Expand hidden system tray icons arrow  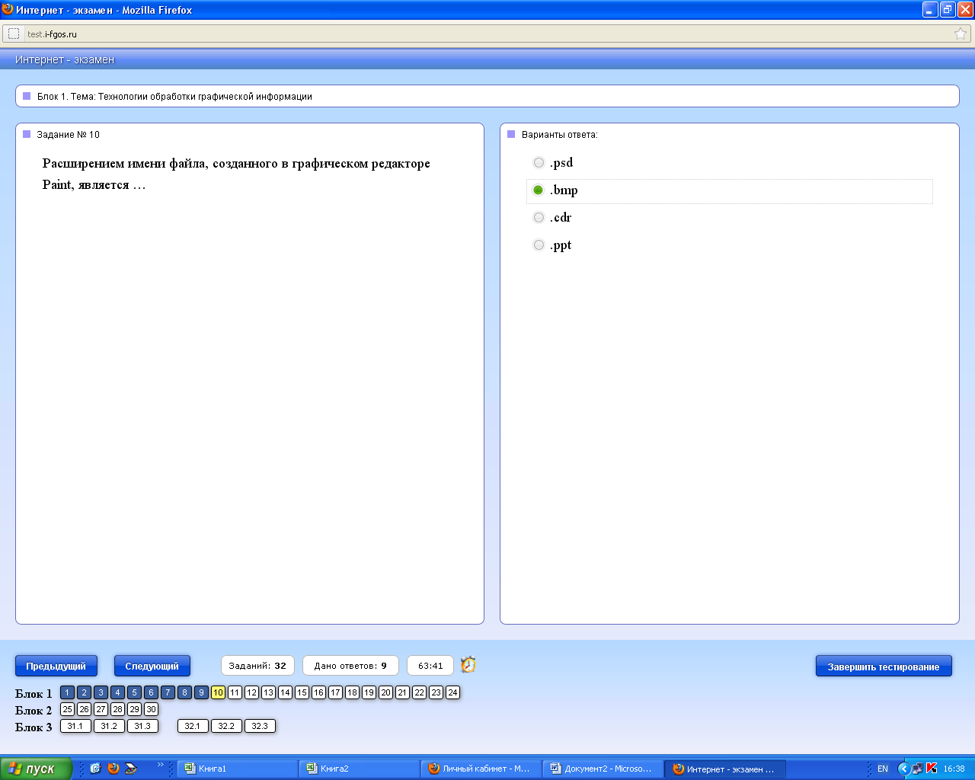904,769
